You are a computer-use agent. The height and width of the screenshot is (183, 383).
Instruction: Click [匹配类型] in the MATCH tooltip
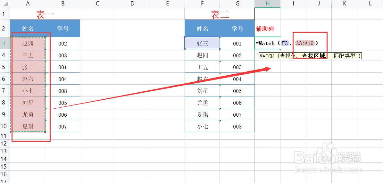(x=345, y=56)
